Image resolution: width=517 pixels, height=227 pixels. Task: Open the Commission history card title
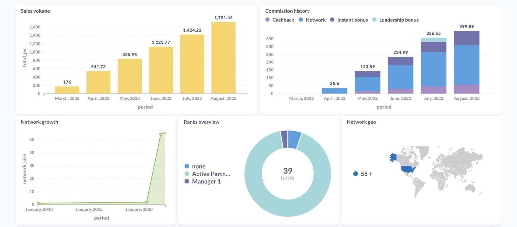click(x=287, y=11)
